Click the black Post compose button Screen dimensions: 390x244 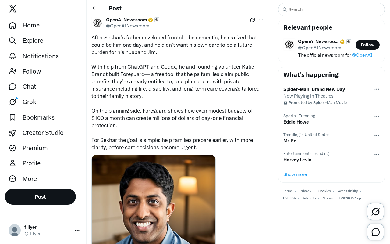(x=40, y=197)
